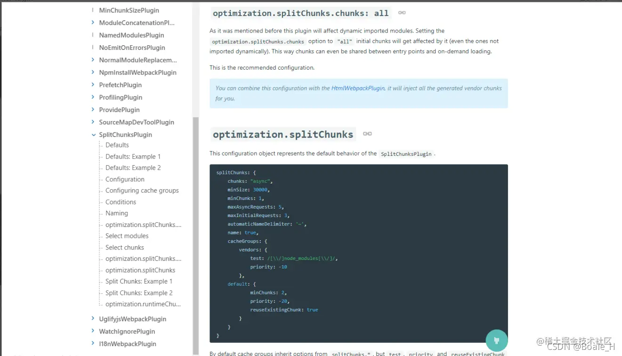
Task: Click 'chunks: "async"' line in code block
Action: tap(250, 181)
